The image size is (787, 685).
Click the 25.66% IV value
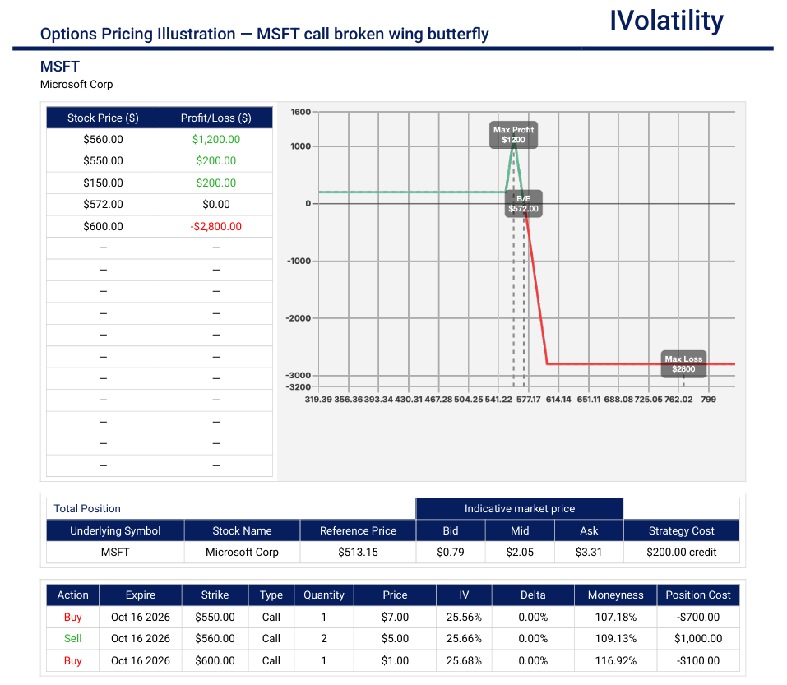[x=464, y=638]
